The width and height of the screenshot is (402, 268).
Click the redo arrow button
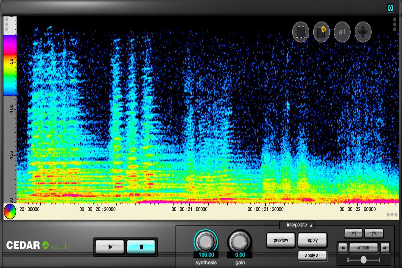click(x=374, y=233)
